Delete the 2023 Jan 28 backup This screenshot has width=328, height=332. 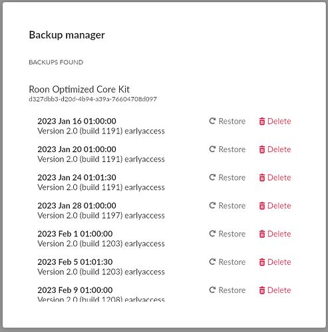pyautogui.click(x=275, y=206)
